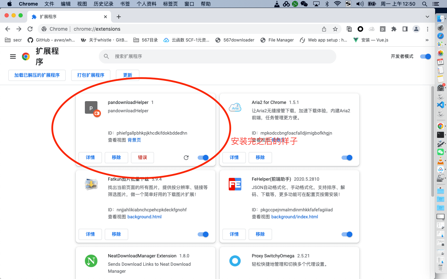Open the background.html link for Fatkun
447x279 pixels.
click(x=144, y=217)
